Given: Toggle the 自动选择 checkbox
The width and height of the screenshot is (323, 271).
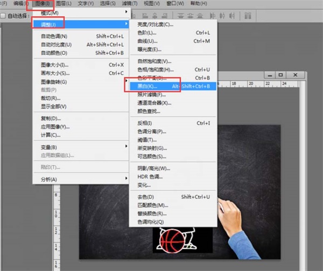Looking at the screenshot, I should [x=3, y=16].
